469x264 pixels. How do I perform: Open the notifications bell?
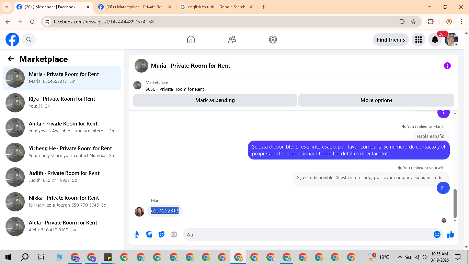point(435,40)
